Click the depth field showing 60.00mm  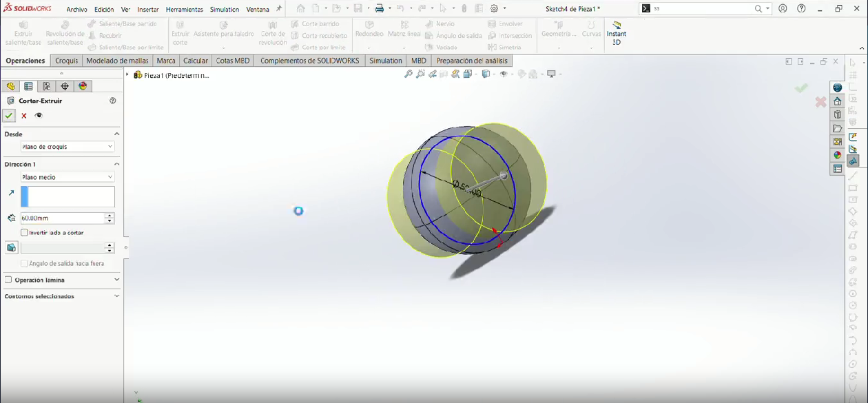pos(62,218)
